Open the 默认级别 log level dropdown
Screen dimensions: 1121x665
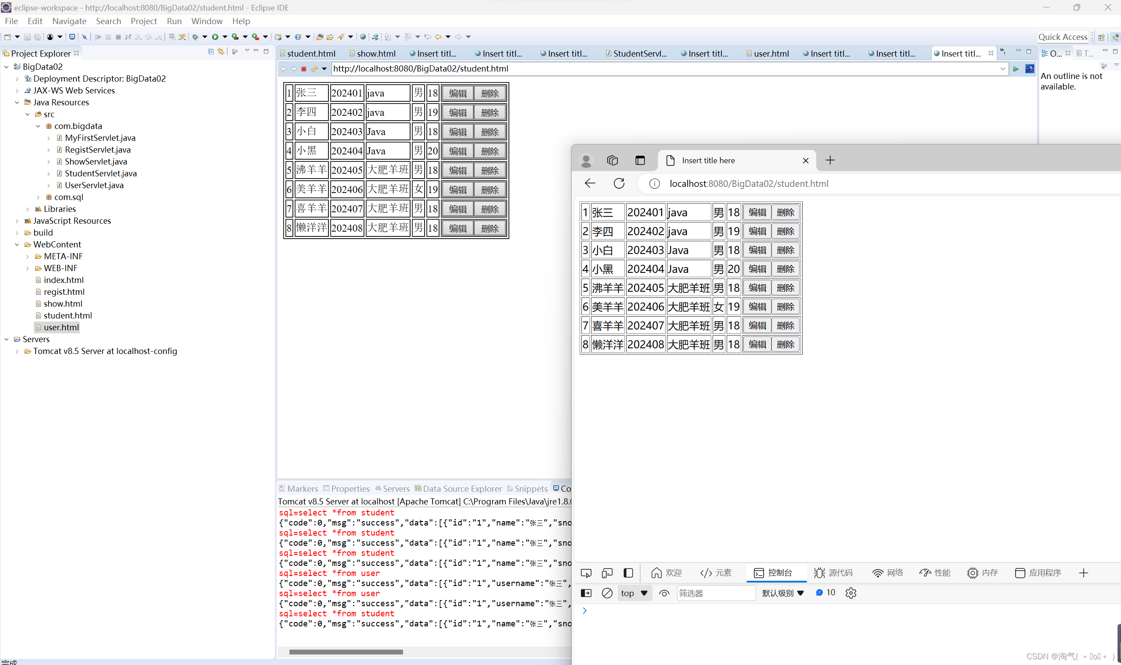point(782,593)
